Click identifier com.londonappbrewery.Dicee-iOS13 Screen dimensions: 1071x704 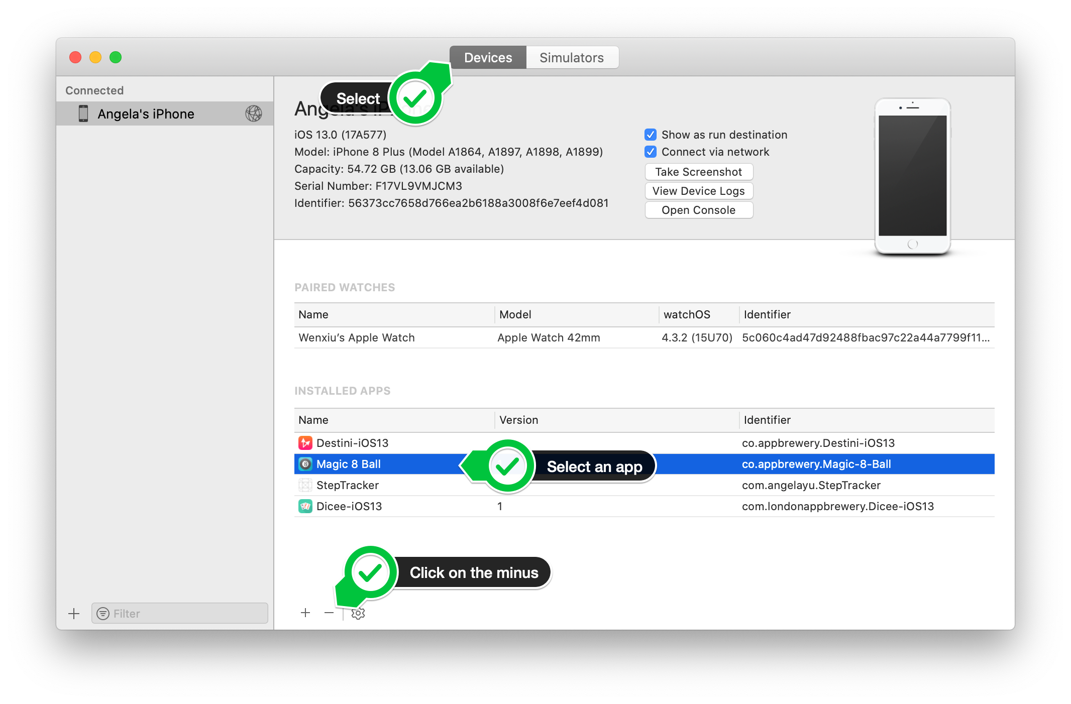click(838, 506)
